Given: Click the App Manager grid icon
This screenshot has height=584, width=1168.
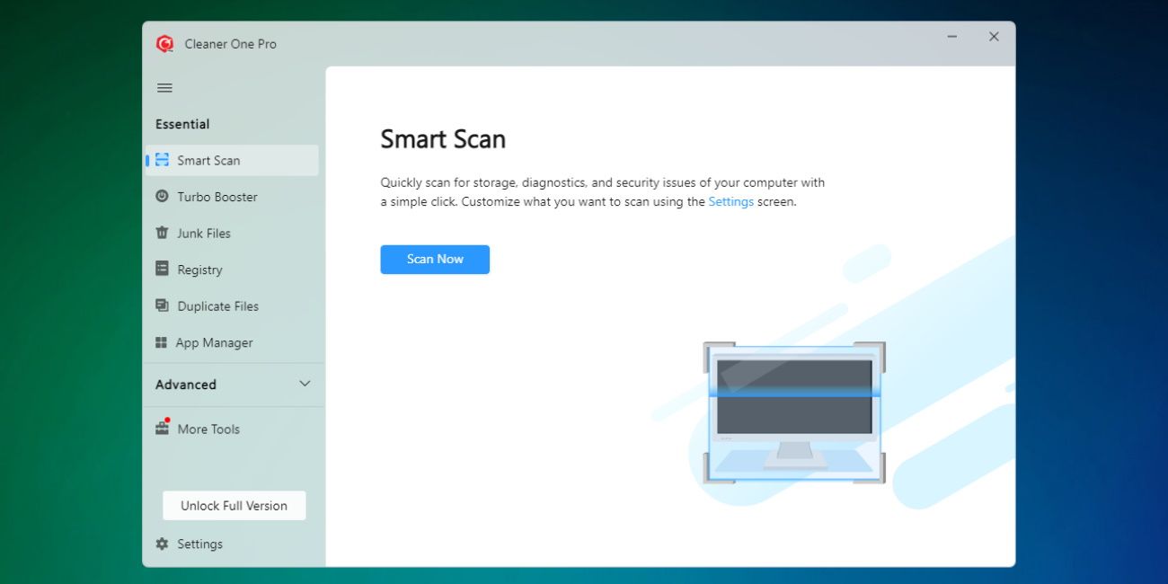Looking at the screenshot, I should 161,342.
